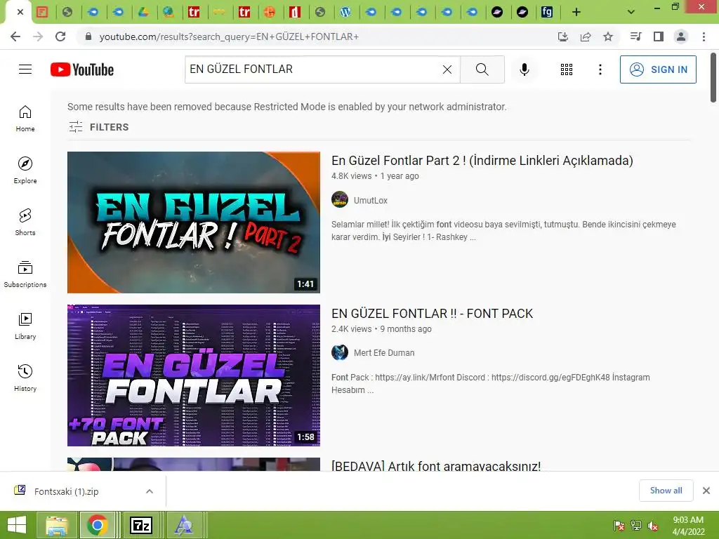The width and height of the screenshot is (719, 539).
Task: Open the Windows Start button
Action: [x=17, y=525]
